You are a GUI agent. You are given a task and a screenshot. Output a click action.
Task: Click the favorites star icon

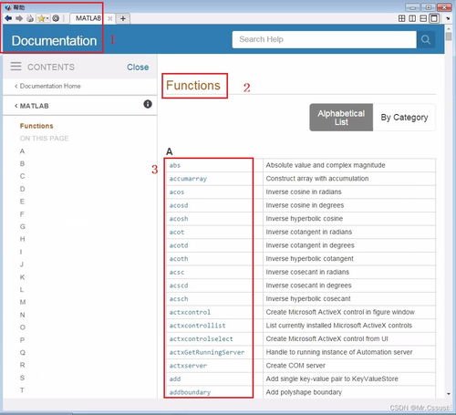click(41, 18)
